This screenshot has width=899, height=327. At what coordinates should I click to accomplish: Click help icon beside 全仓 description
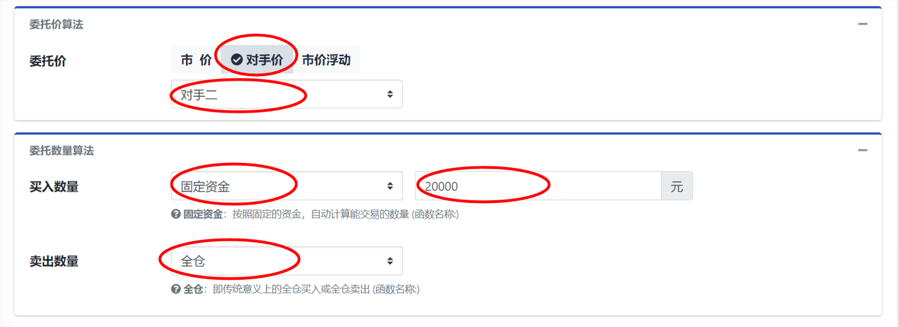[x=176, y=289]
